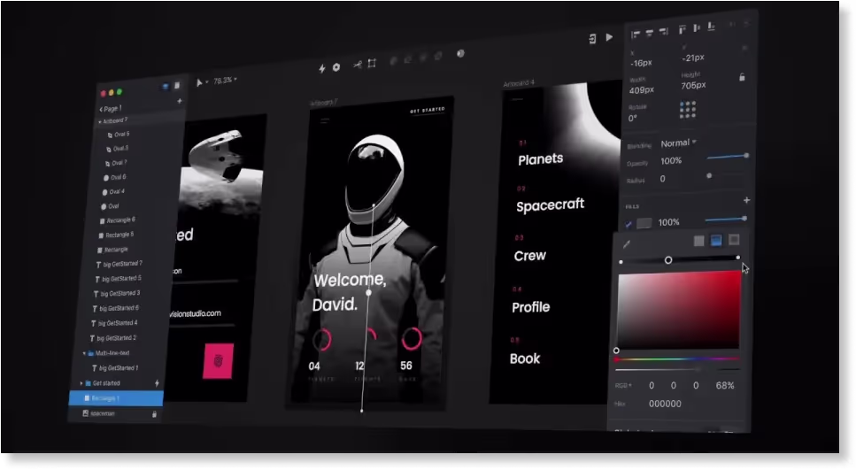Click the align left edges icon

click(636, 35)
